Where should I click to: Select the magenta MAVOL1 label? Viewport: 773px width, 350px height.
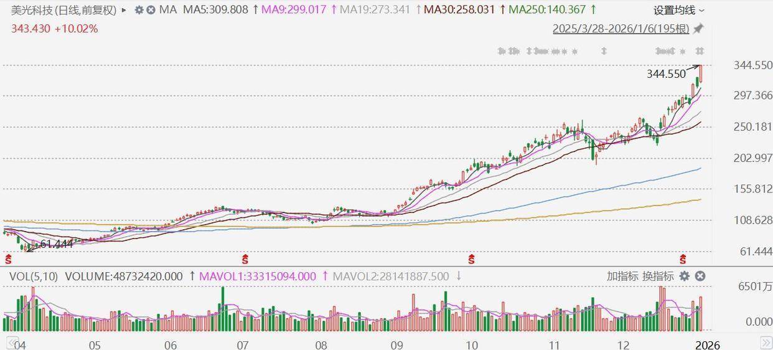257,277
